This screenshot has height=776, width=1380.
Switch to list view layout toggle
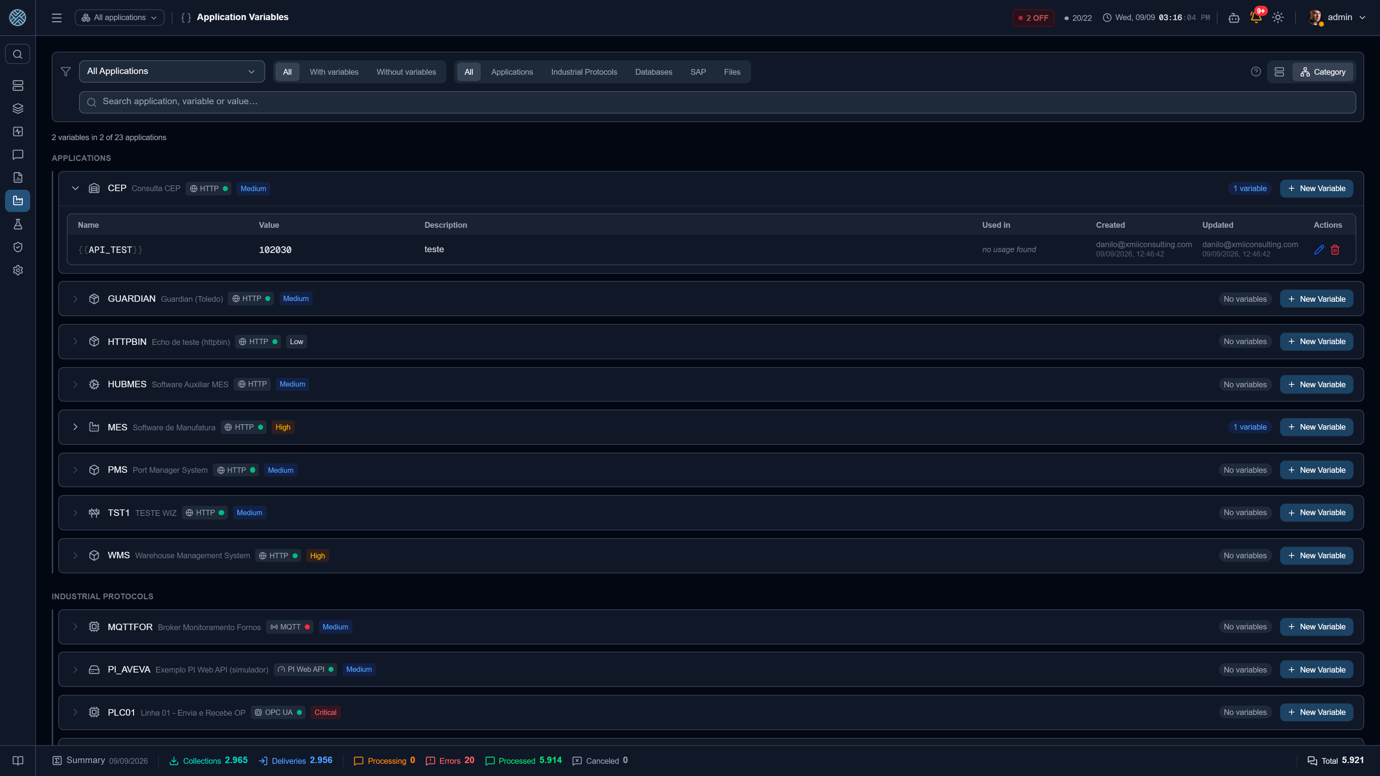[x=1279, y=72]
